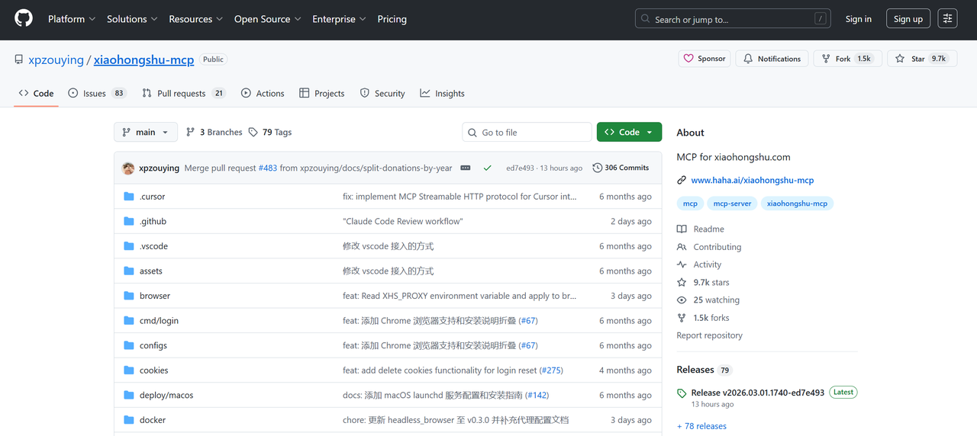Open the .vscode folder
The width and height of the screenshot is (977, 436).
pos(153,246)
